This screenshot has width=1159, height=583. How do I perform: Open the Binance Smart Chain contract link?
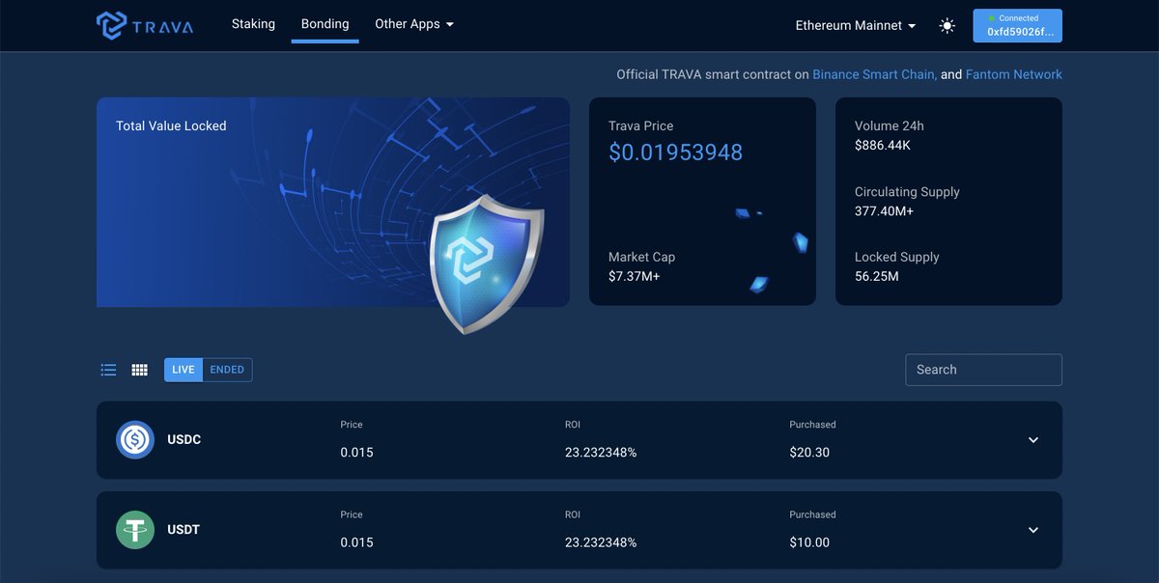pyautogui.click(x=874, y=74)
